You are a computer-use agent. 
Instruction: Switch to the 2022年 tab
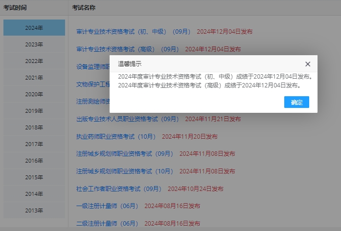click(34, 61)
